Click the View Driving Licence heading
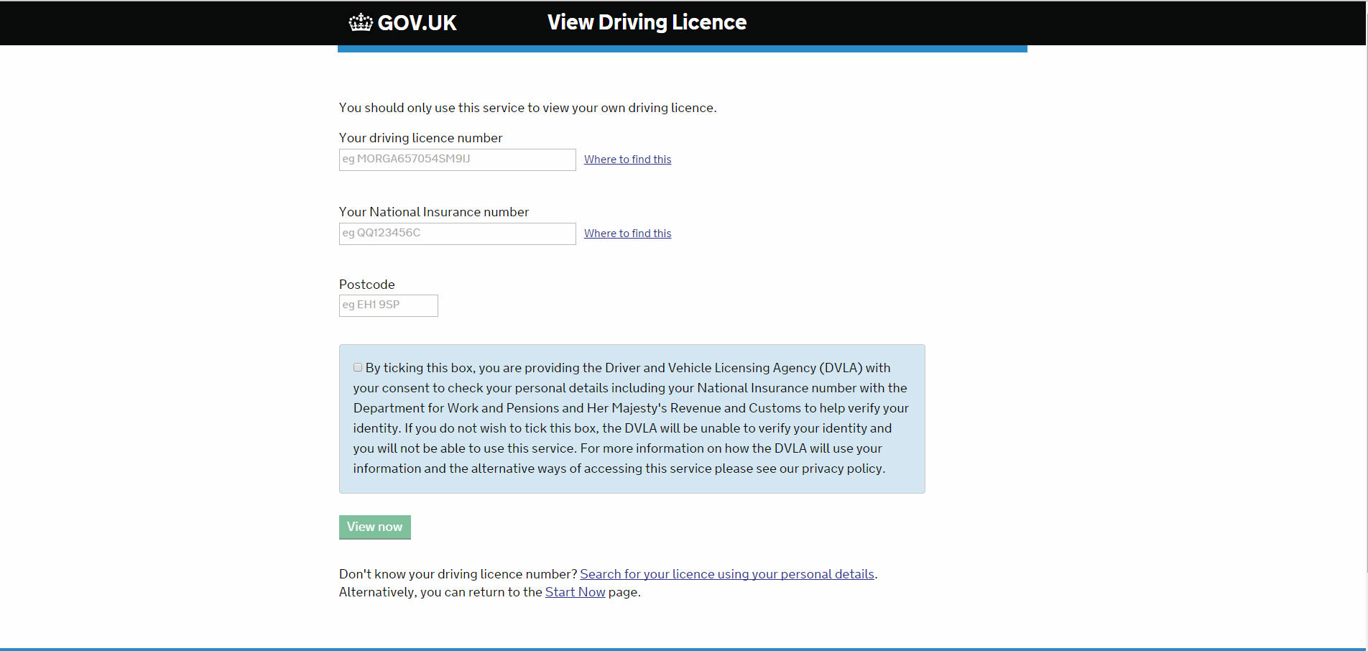Image resolution: width=1368 pixels, height=651 pixels. [x=647, y=22]
